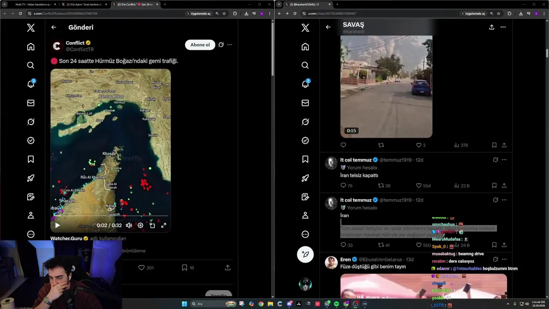Open Grok in the left window's sidebar
This screenshot has width=549, height=309.
[30, 122]
